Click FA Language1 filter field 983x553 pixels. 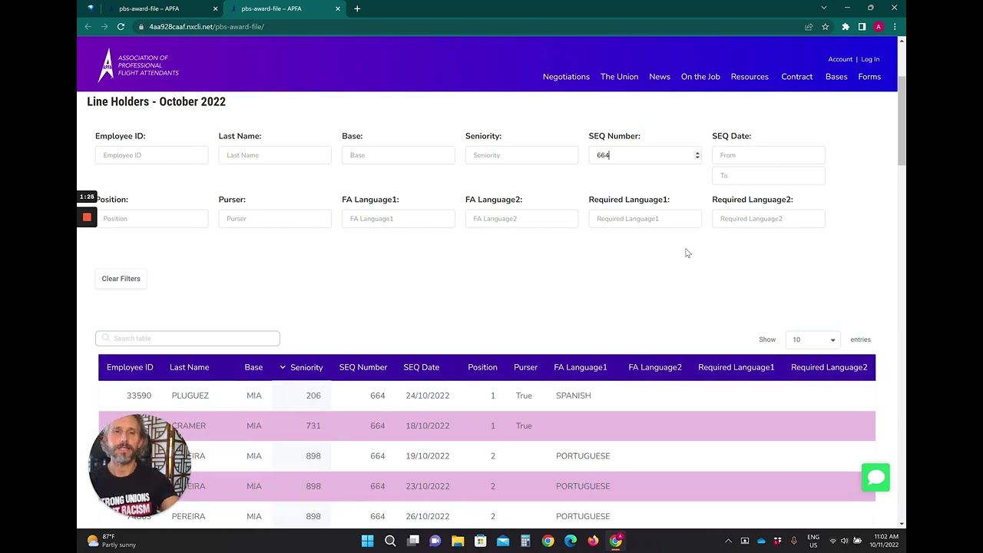(x=398, y=219)
